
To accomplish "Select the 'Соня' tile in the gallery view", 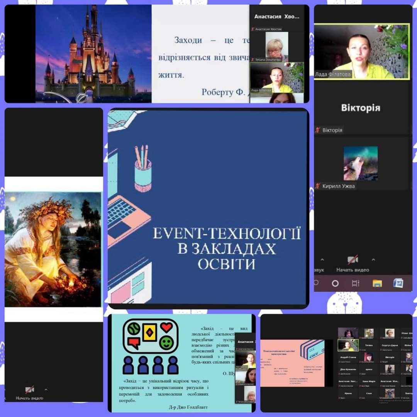I will coord(369,393).
